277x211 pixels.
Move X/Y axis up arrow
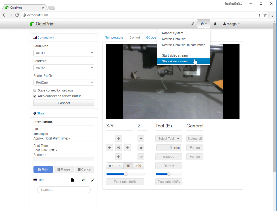[x=118, y=139]
